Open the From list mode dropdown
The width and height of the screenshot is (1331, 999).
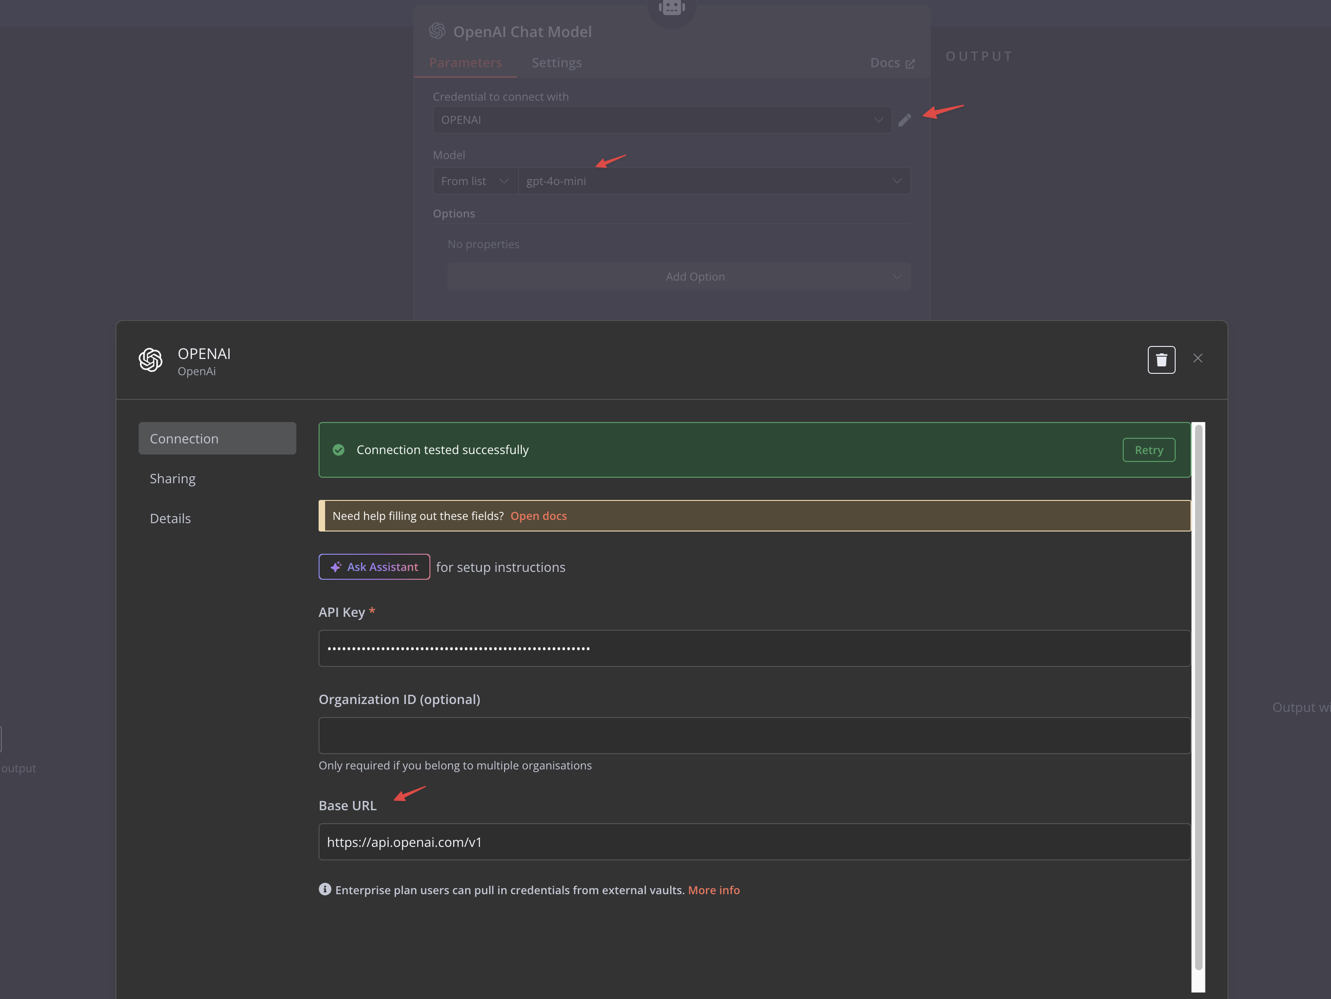click(x=475, y=181)
